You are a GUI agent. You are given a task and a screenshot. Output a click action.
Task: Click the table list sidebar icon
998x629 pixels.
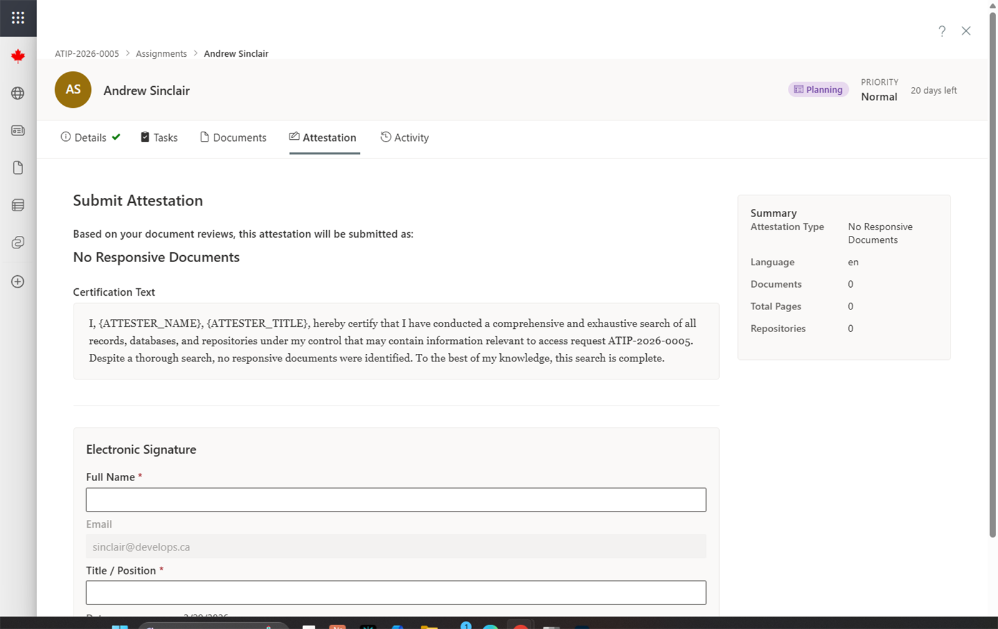pyautogui.click(x=18, y=205)
